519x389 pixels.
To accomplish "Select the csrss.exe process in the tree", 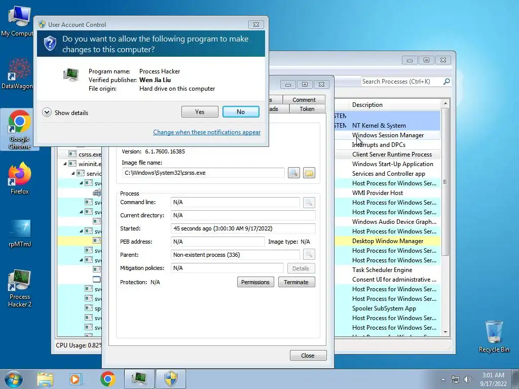I will click(x=90, y=154).
